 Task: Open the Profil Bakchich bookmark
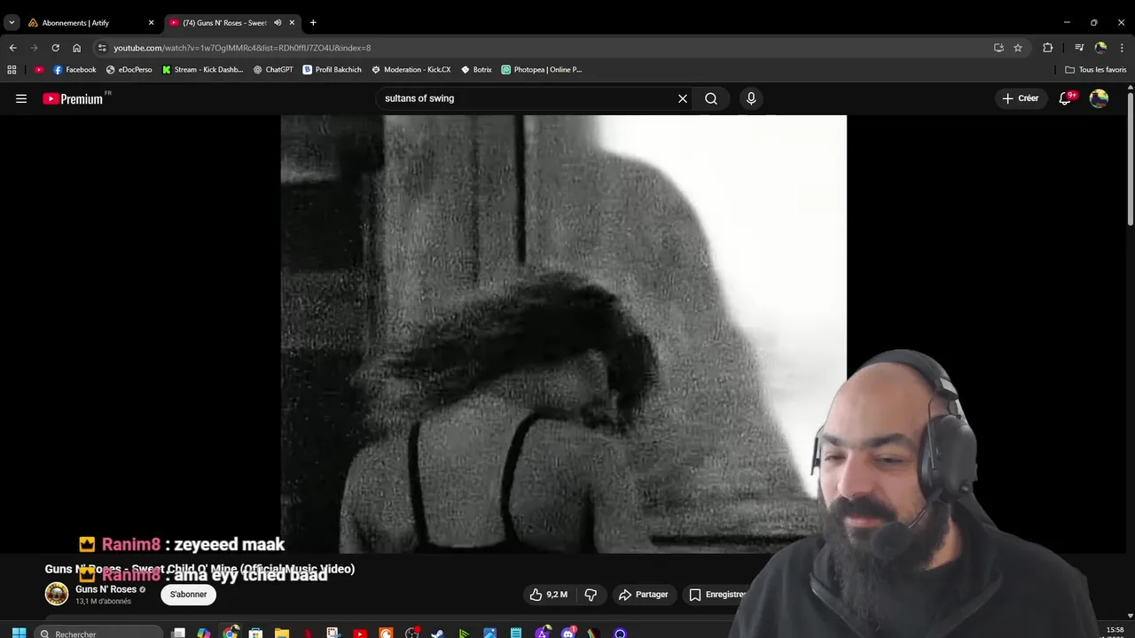(333, 70)
